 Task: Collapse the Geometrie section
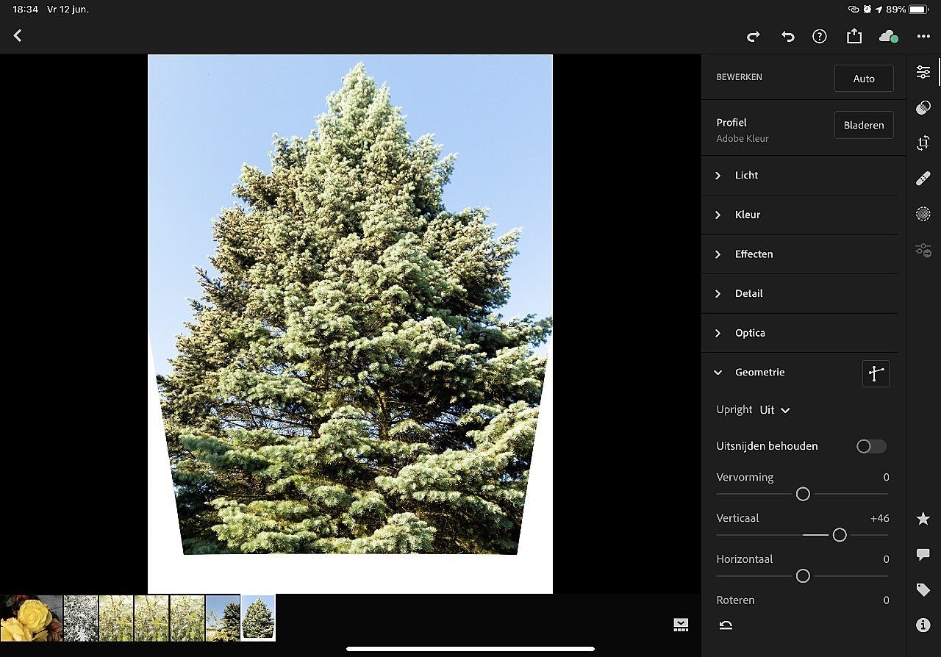[718, 373]
